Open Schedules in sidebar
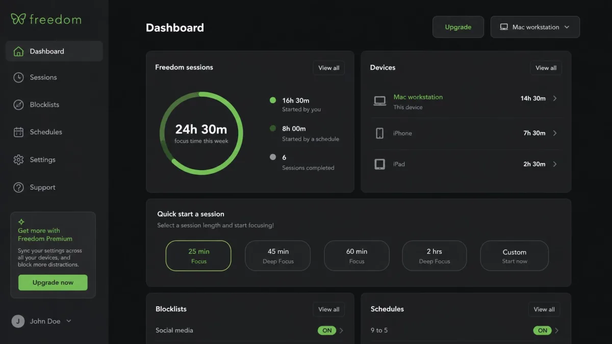 54,132
